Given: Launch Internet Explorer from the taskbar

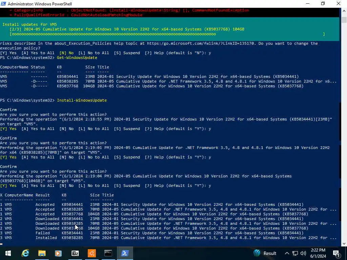Looking at the screenshot, I should [25, 253].
